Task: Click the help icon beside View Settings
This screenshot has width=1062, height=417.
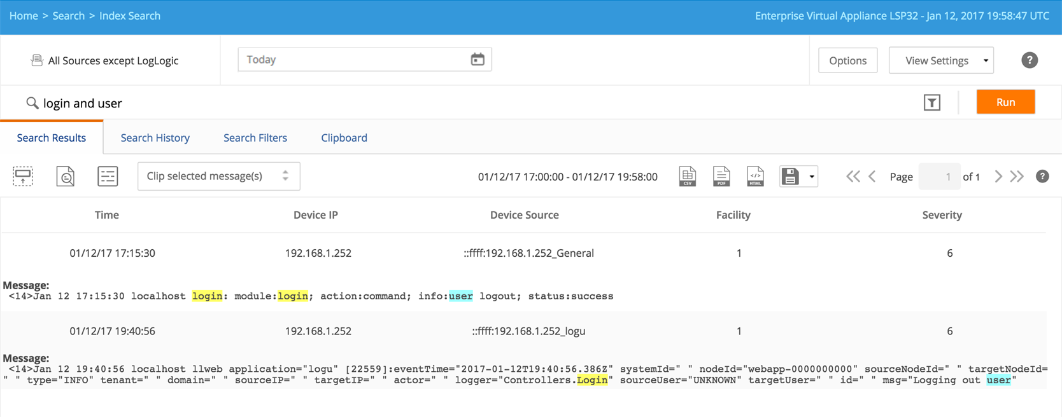Action: point(1030,60)
